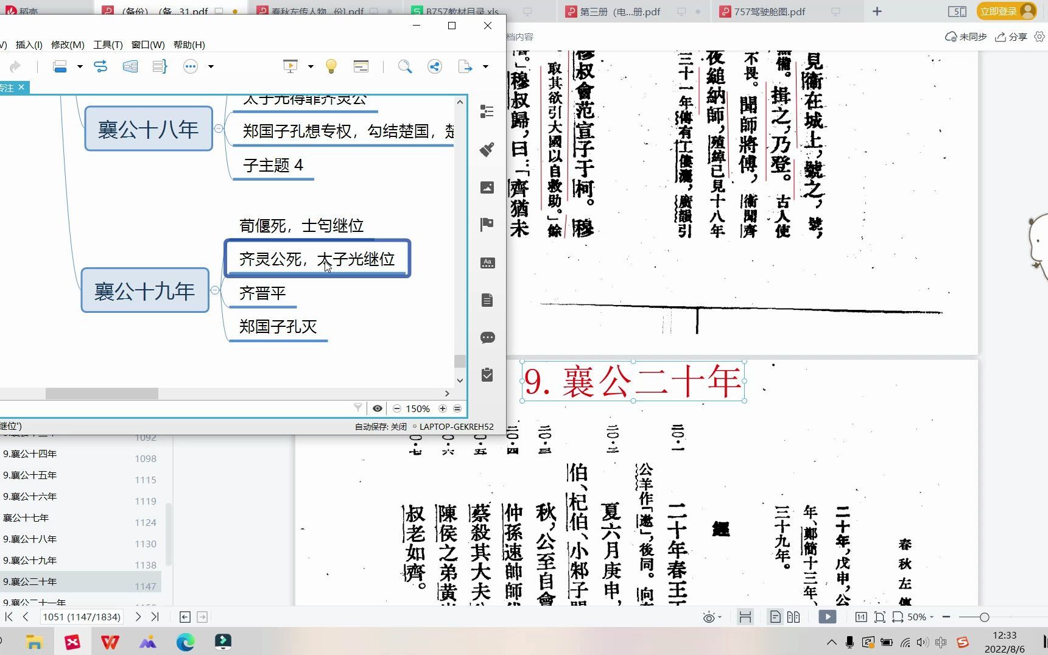1048x655 pixels.
Task: Export the mind map with the export icon
Action: click(x=465, y=66)
